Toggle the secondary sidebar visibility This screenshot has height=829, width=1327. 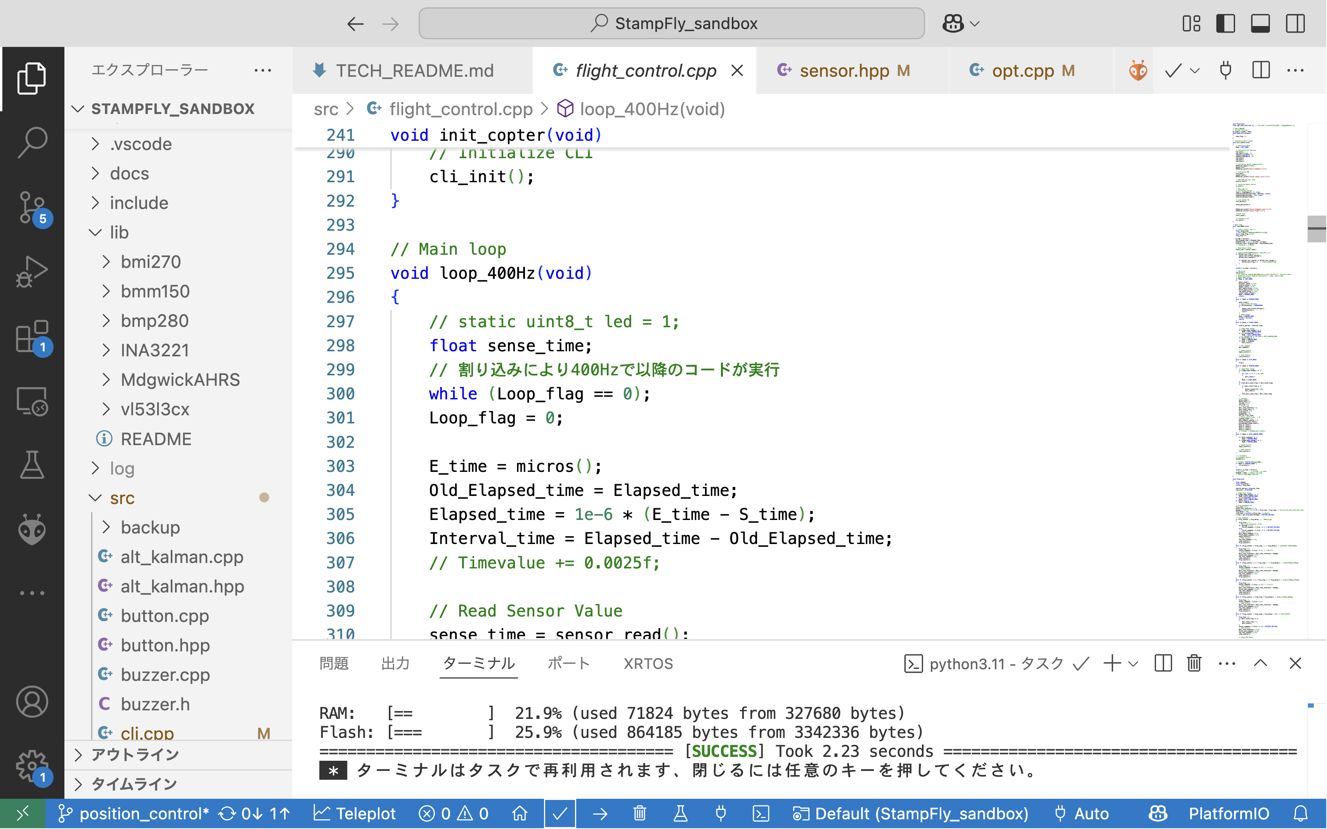1295,24
